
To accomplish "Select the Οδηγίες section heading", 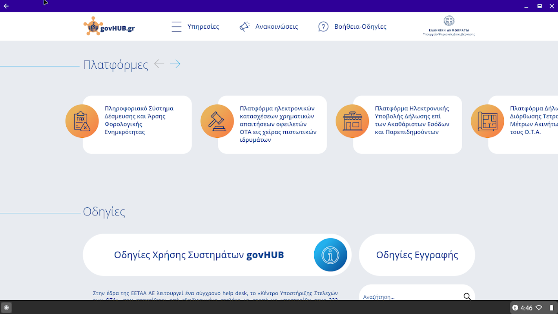I will click(x=104, y=212).
